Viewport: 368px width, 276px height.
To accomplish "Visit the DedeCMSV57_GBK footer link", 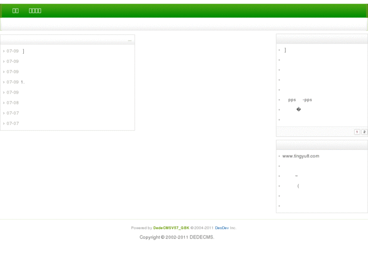I will coord(171,228).
